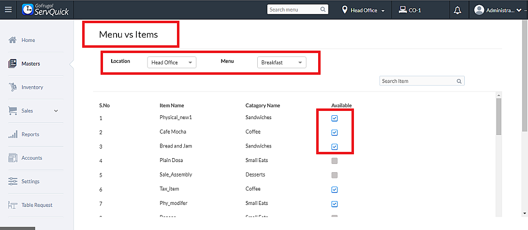Viewport: 528px width, 230px height.
Task: Uncheck availability for Physical_new1
Action: click(x=335, y=118)
